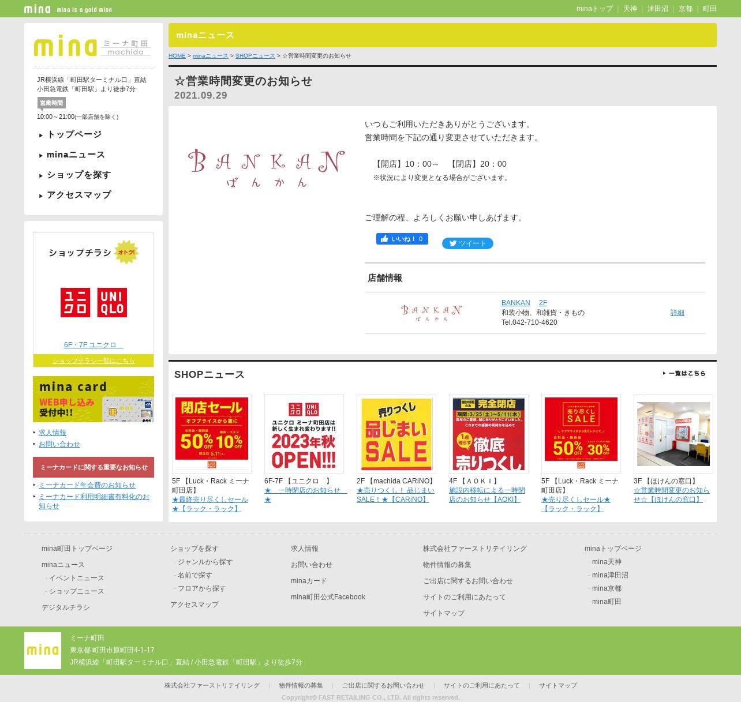This screenshot has width=741, height=702.
Task: Open the UNIQLO flyer logo image
Action: click(93, 302)
